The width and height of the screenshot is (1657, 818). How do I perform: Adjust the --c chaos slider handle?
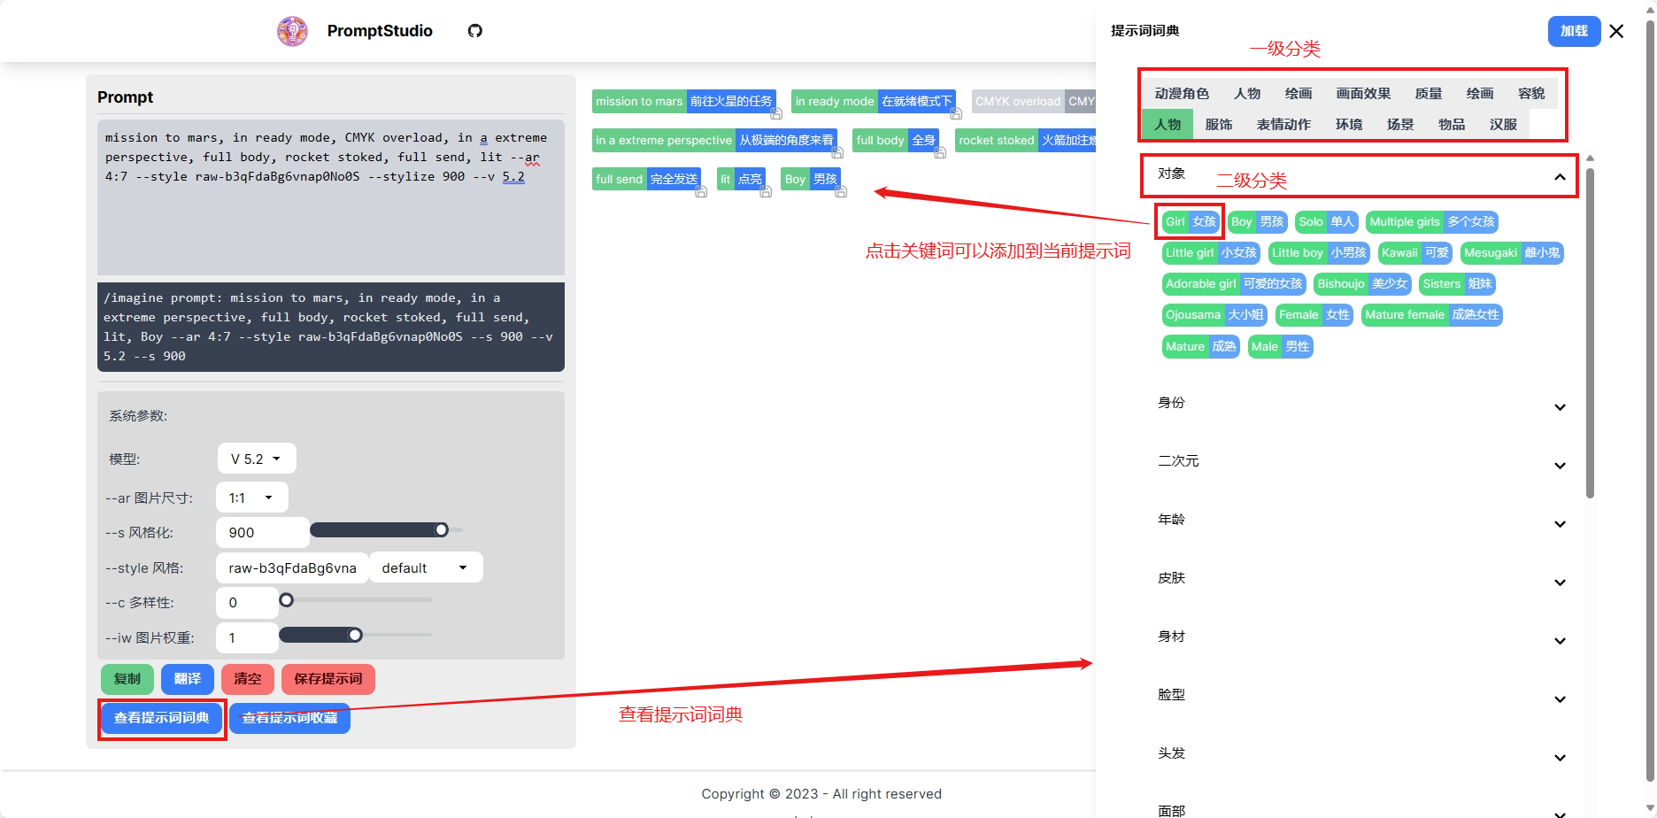286,600
